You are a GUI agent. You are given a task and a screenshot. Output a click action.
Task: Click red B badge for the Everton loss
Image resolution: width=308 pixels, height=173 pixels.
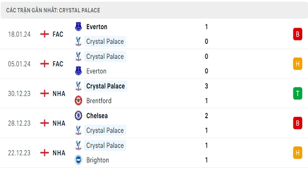click(x=298, y=34)
